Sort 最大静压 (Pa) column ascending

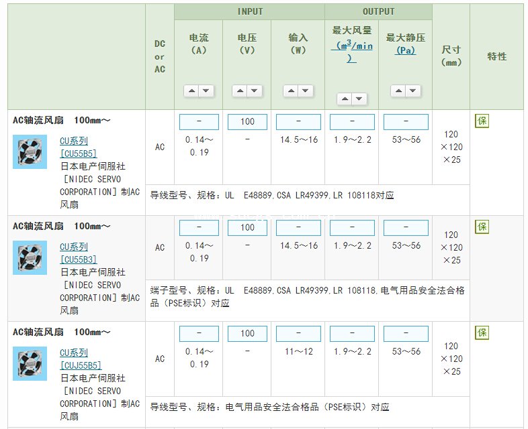[x=398, y=90]
